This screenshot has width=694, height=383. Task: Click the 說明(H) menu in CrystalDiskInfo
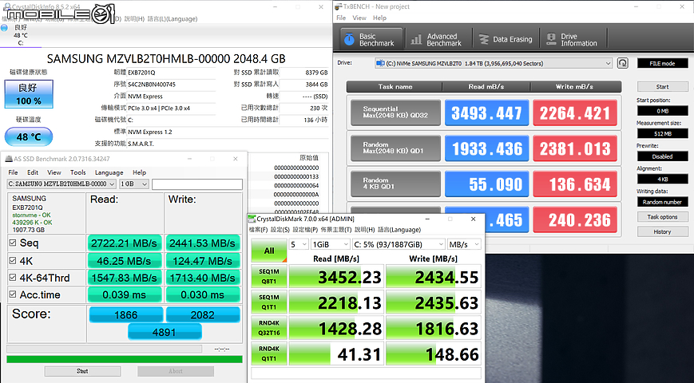pos(134,19)
